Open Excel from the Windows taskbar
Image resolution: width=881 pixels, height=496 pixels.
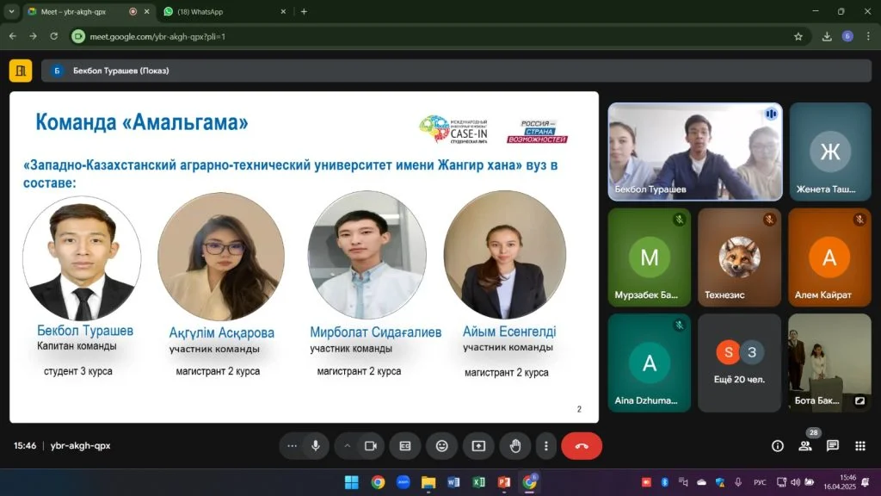[478, 482]
